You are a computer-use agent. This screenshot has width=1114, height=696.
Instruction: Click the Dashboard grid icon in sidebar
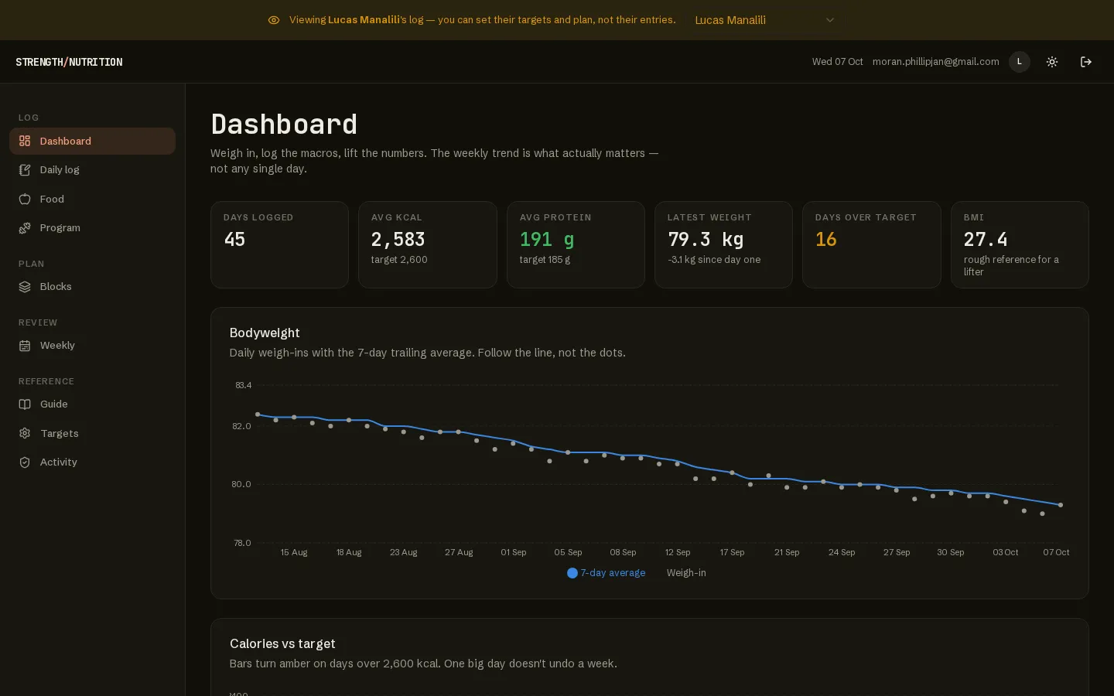(x=25, y=141)
